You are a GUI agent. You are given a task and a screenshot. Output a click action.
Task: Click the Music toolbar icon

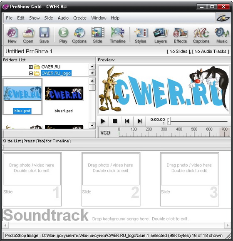222,35
